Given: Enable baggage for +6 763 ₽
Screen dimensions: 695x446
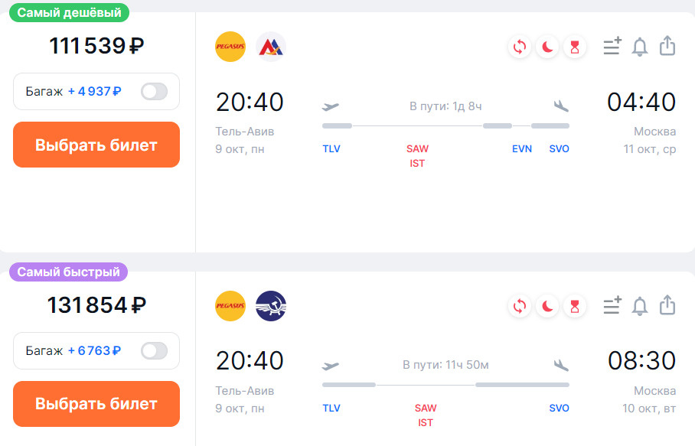Looking at the screenshot, I should (155, 351).
